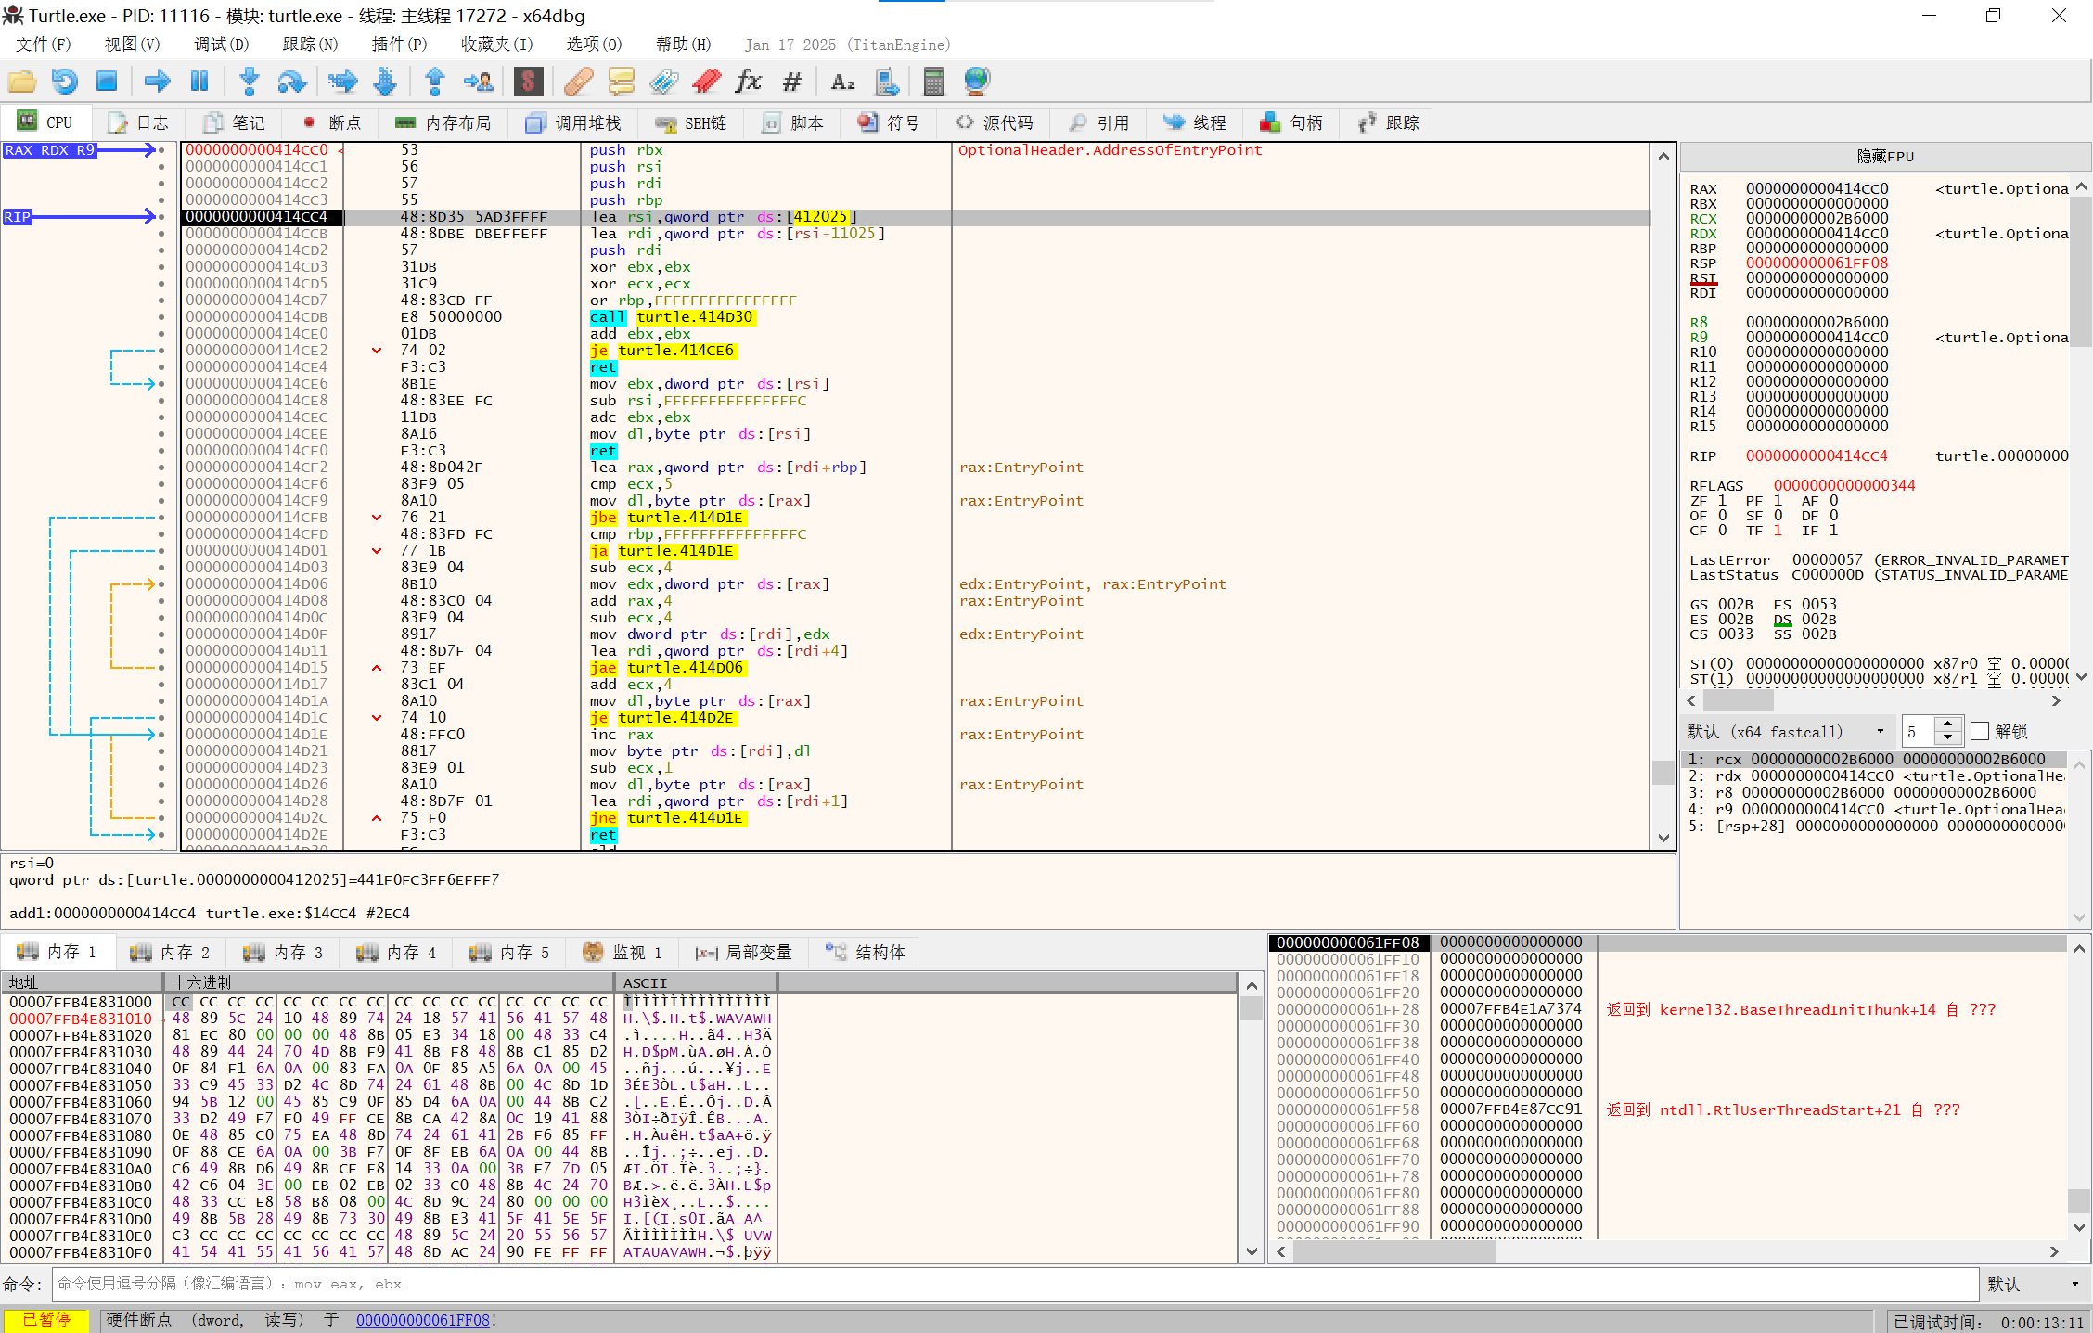The image size is (2093, 1333).
Task: Switch to the 线程 tab
Action: coord(1195,122)
